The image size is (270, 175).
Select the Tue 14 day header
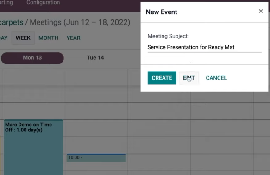(95, 58)
